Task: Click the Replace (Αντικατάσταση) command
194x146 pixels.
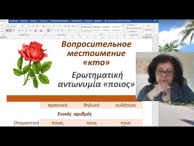Action: (x=134, y=28)
